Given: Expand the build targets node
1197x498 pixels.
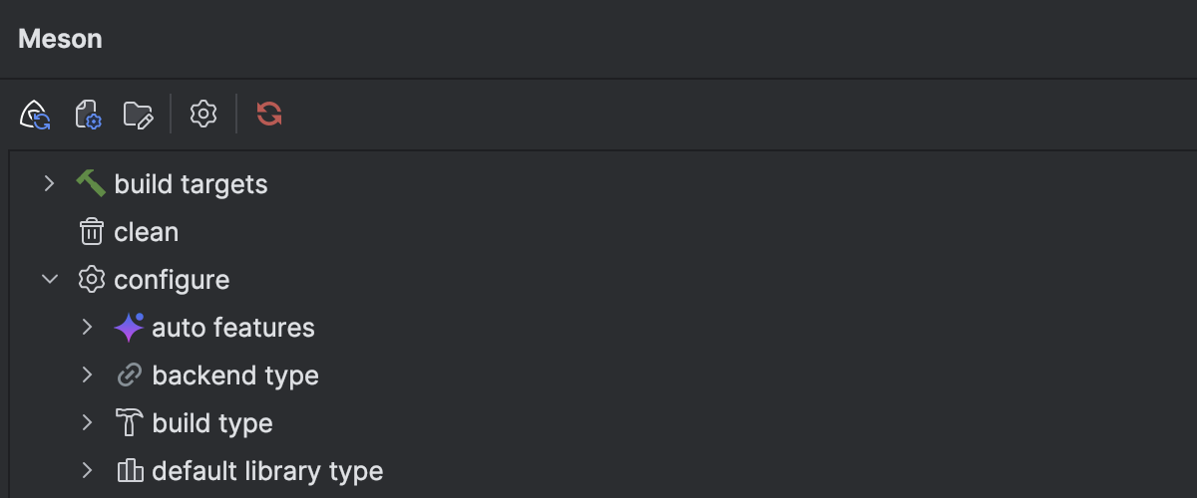Looking at the screenshot, I should point(49,183).
